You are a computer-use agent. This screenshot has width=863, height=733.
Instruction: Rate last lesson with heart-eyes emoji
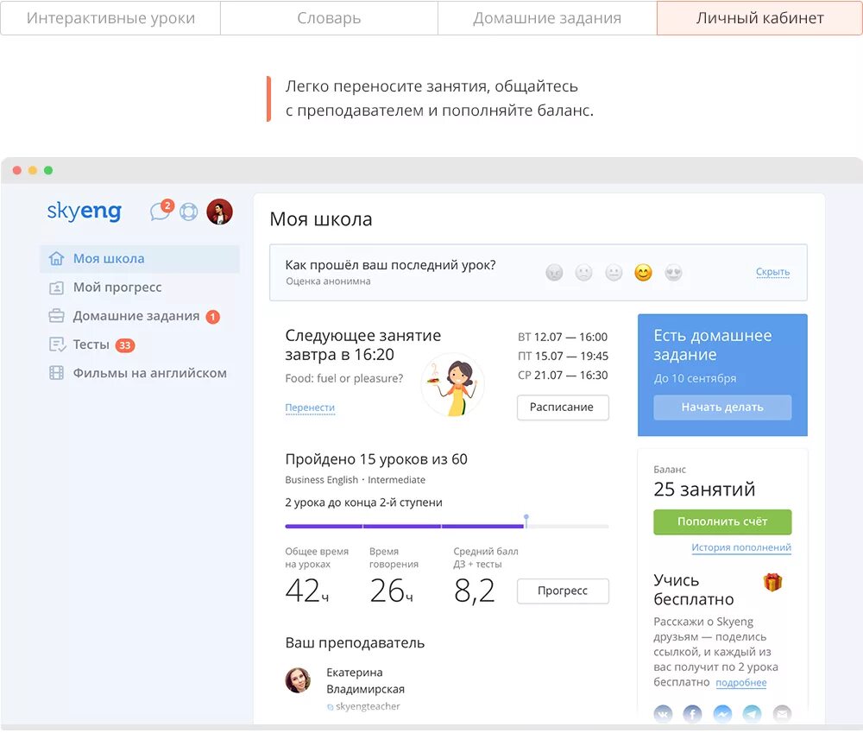pos(674,273)
